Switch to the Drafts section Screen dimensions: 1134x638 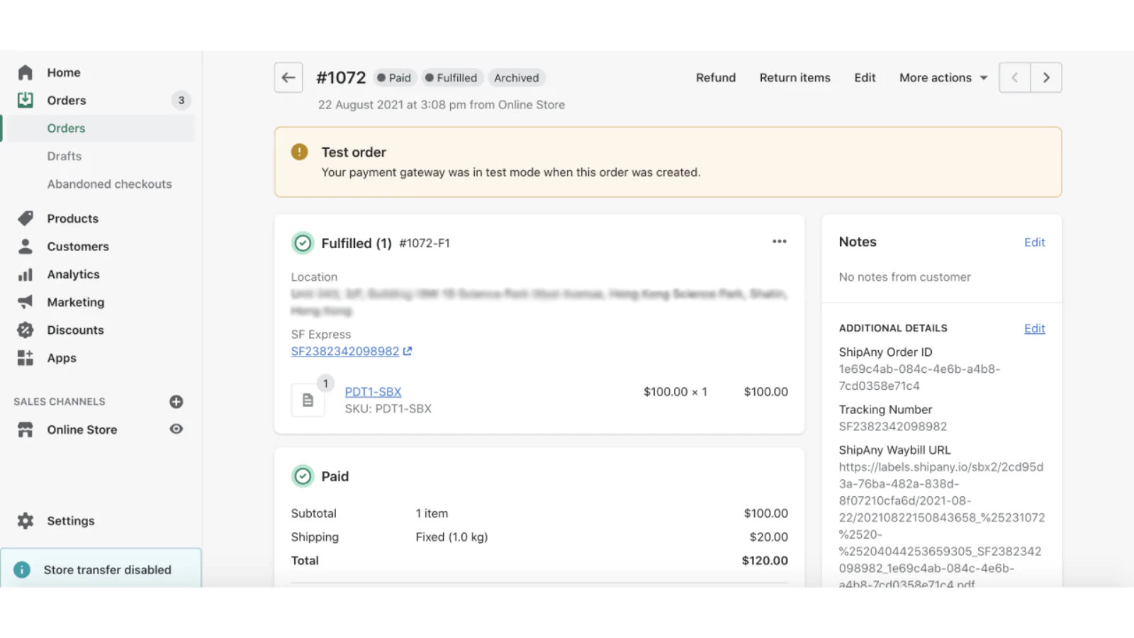coord(64,156)
